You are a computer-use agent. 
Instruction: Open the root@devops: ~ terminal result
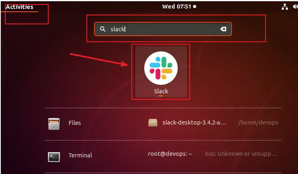(170, 154)
